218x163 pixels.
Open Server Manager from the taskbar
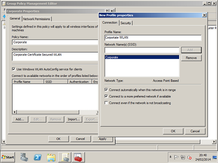pos(24,157)
